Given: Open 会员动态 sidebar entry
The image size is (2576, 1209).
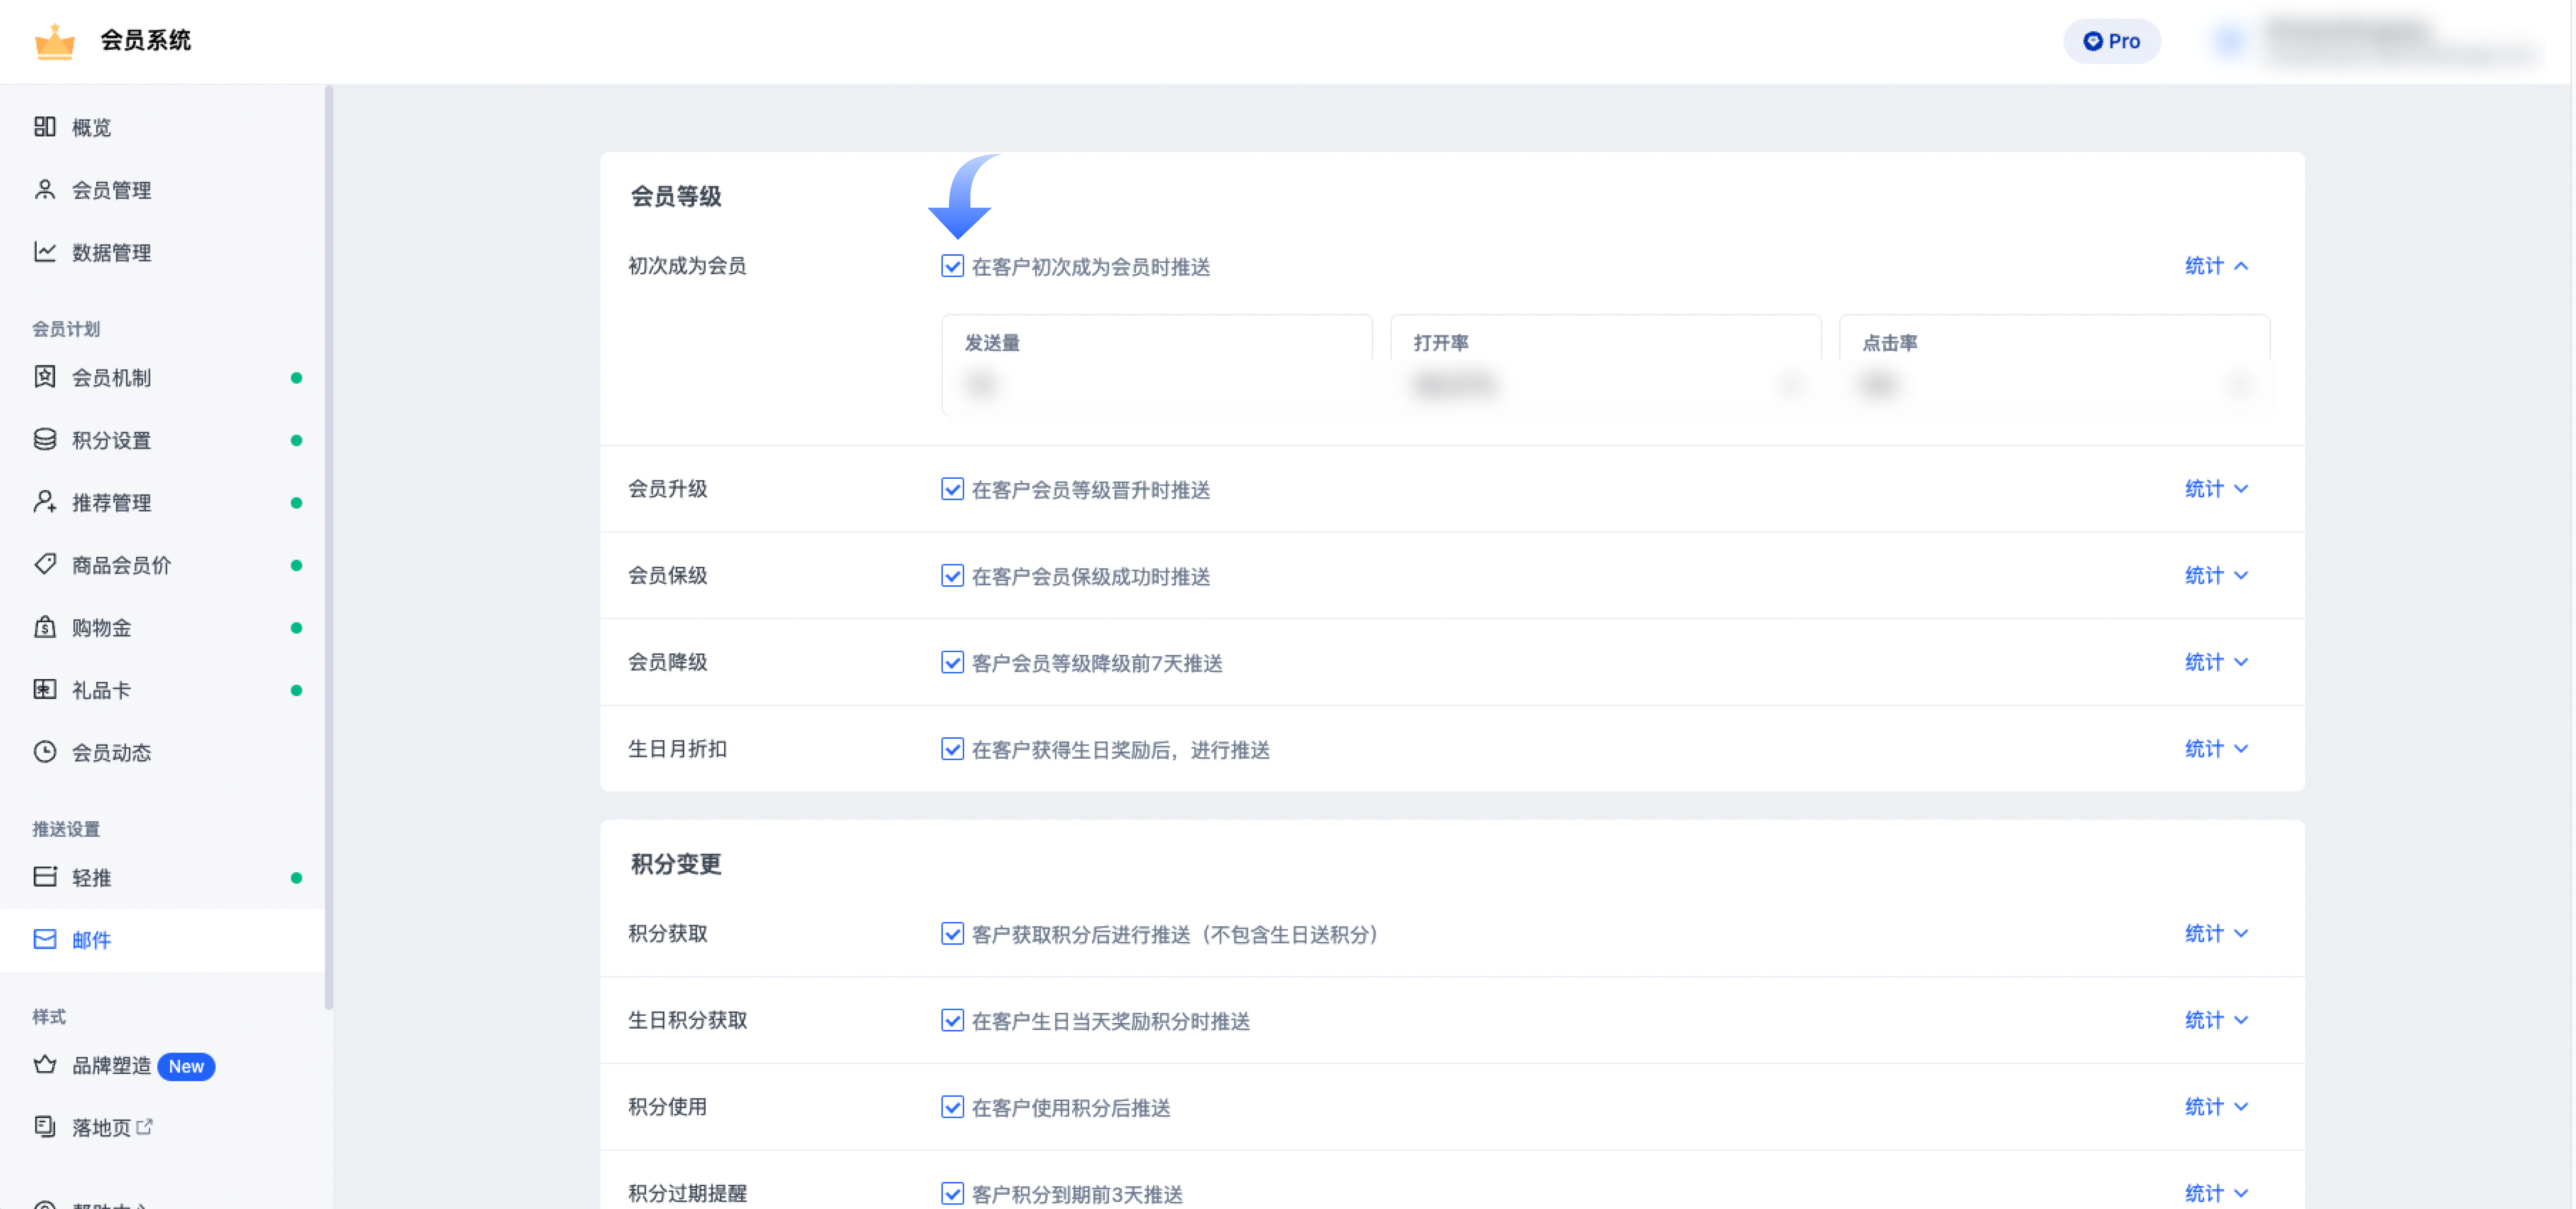Looking at the screenshot, I should (x=162, y=752).
